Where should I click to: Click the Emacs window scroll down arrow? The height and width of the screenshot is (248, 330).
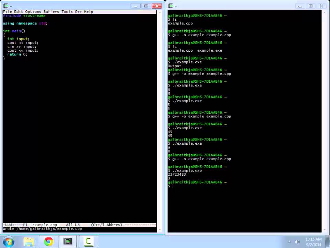[x=160, y=230]
